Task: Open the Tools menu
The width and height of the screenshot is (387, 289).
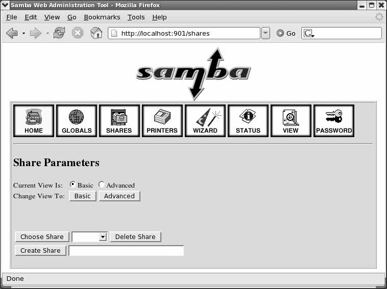Action: pos(136,17)
